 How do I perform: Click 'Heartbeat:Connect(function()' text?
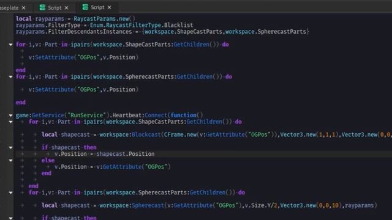pyautogui.click(x=158, y=116)
